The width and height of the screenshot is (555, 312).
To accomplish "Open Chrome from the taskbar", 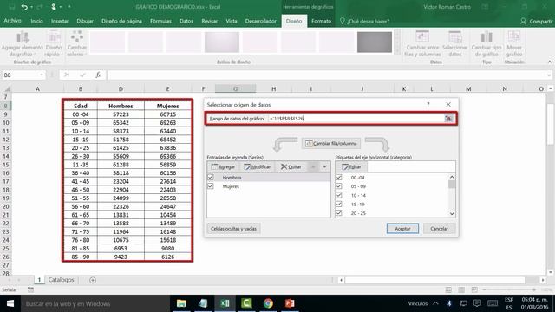I will (x=268, y=303).
